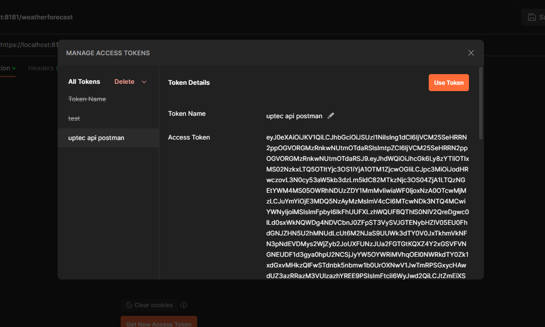The height and width of the screenshot is (327, 545).
Task: Click the cookie icon beside Clear cookies
Action: (x=129, y=305)
